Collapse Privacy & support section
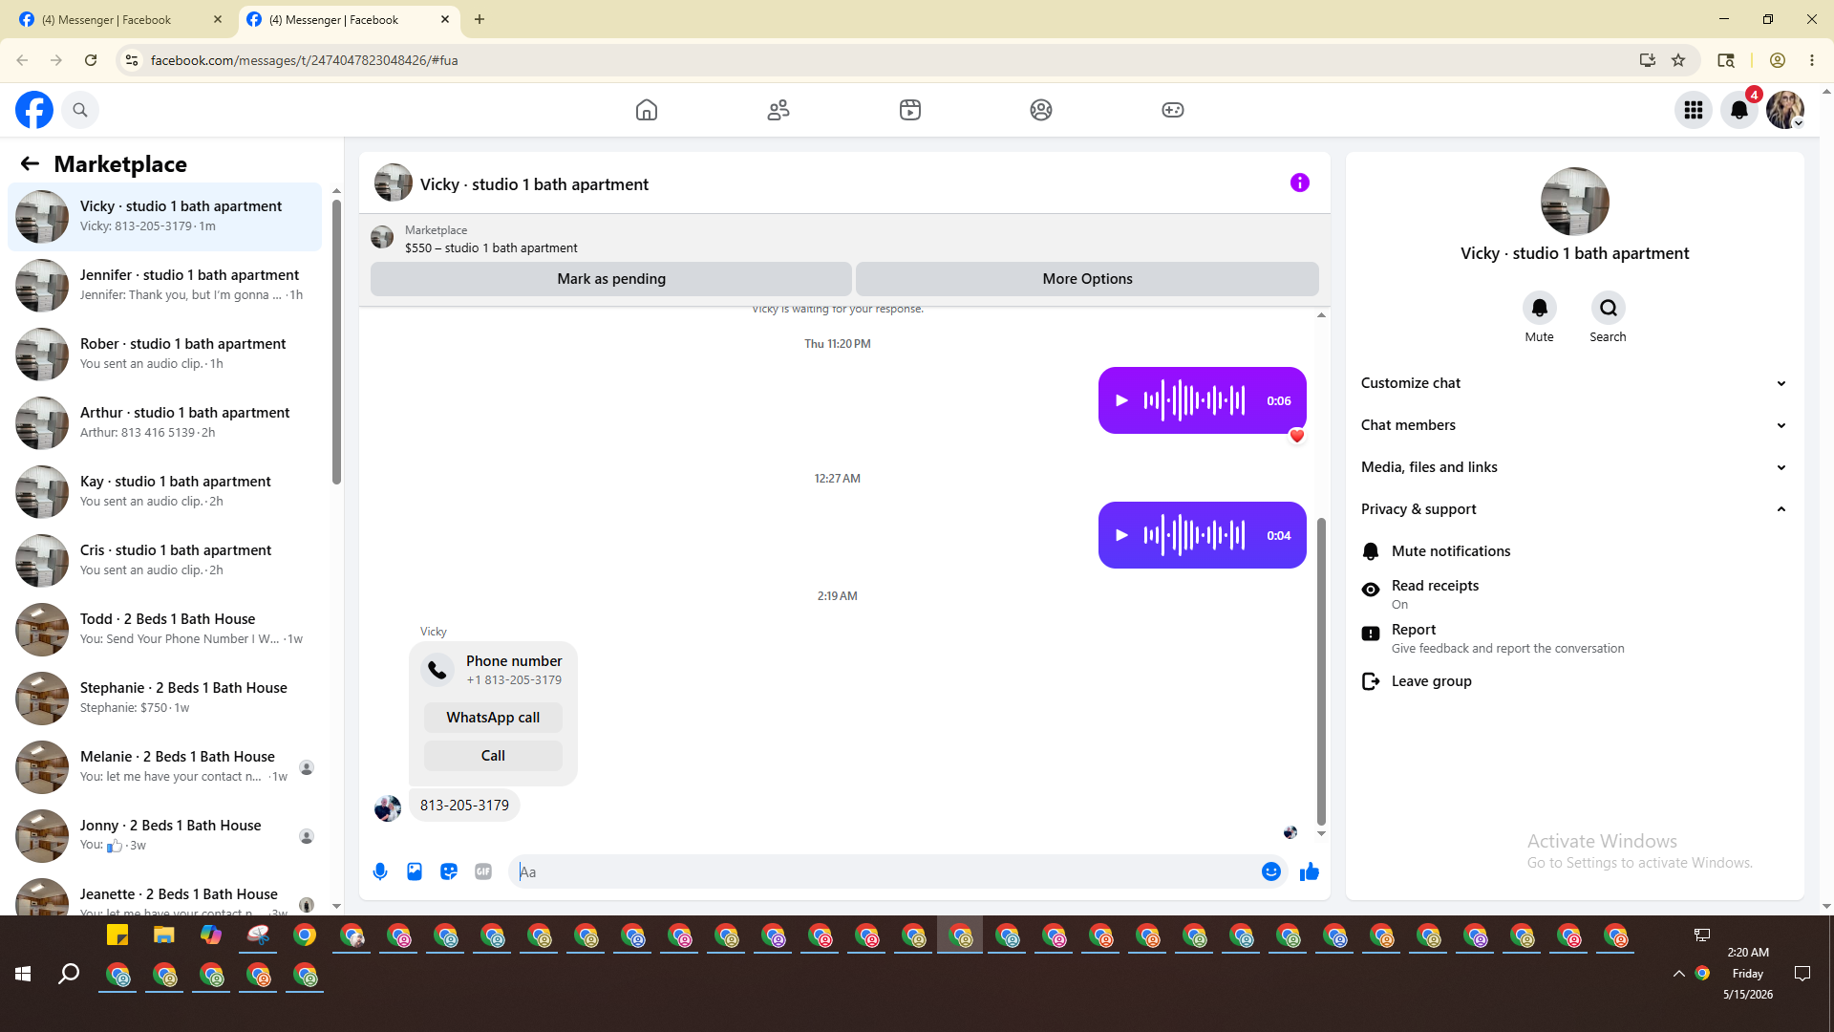Screen dimensions: 1834x1032 1574,509
